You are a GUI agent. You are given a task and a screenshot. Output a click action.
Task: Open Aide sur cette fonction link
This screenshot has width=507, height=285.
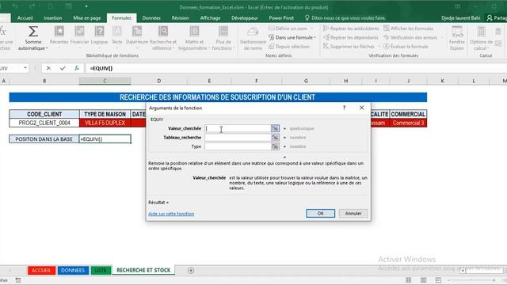171,214
